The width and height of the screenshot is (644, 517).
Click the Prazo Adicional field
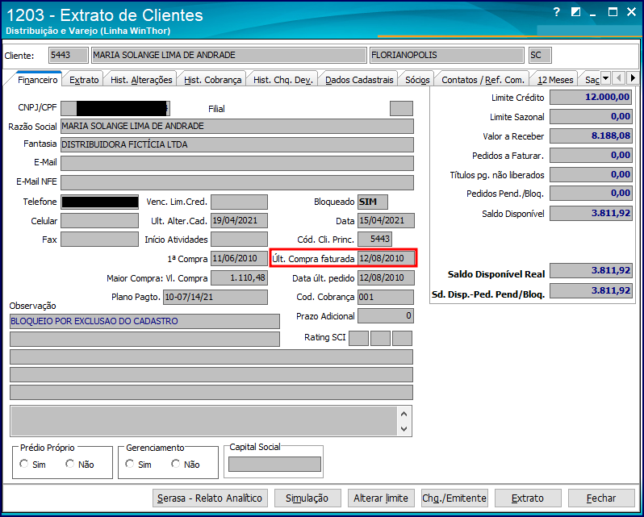pyautogui.click(x=386, y=316)
